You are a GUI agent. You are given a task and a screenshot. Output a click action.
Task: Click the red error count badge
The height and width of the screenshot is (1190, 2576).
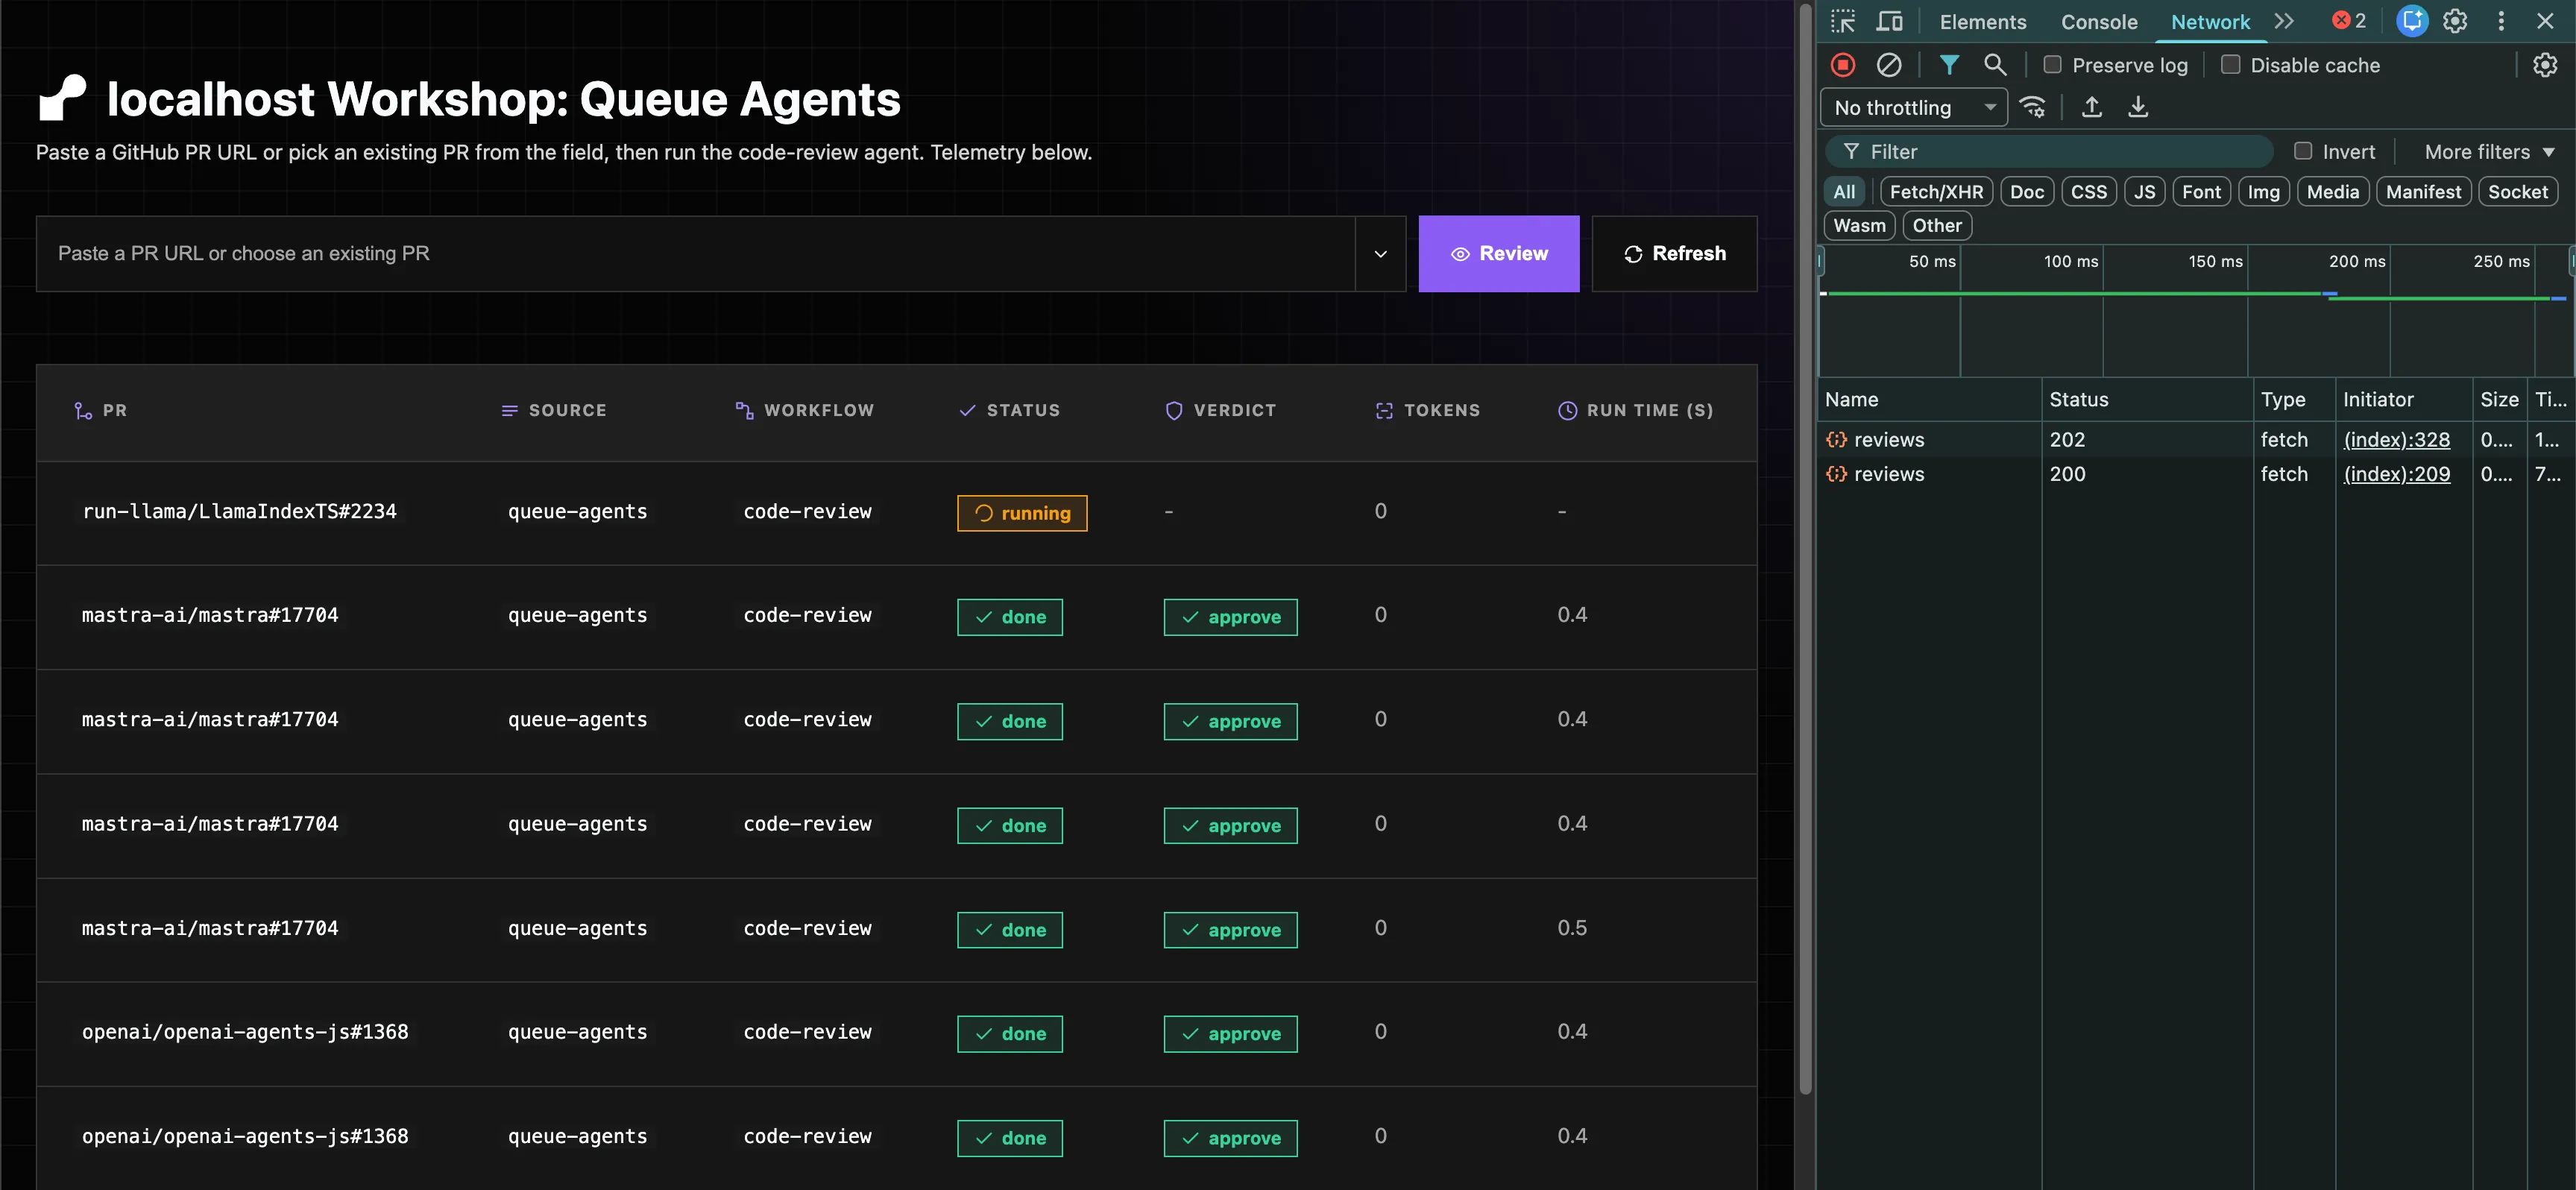pos(2349,21)
